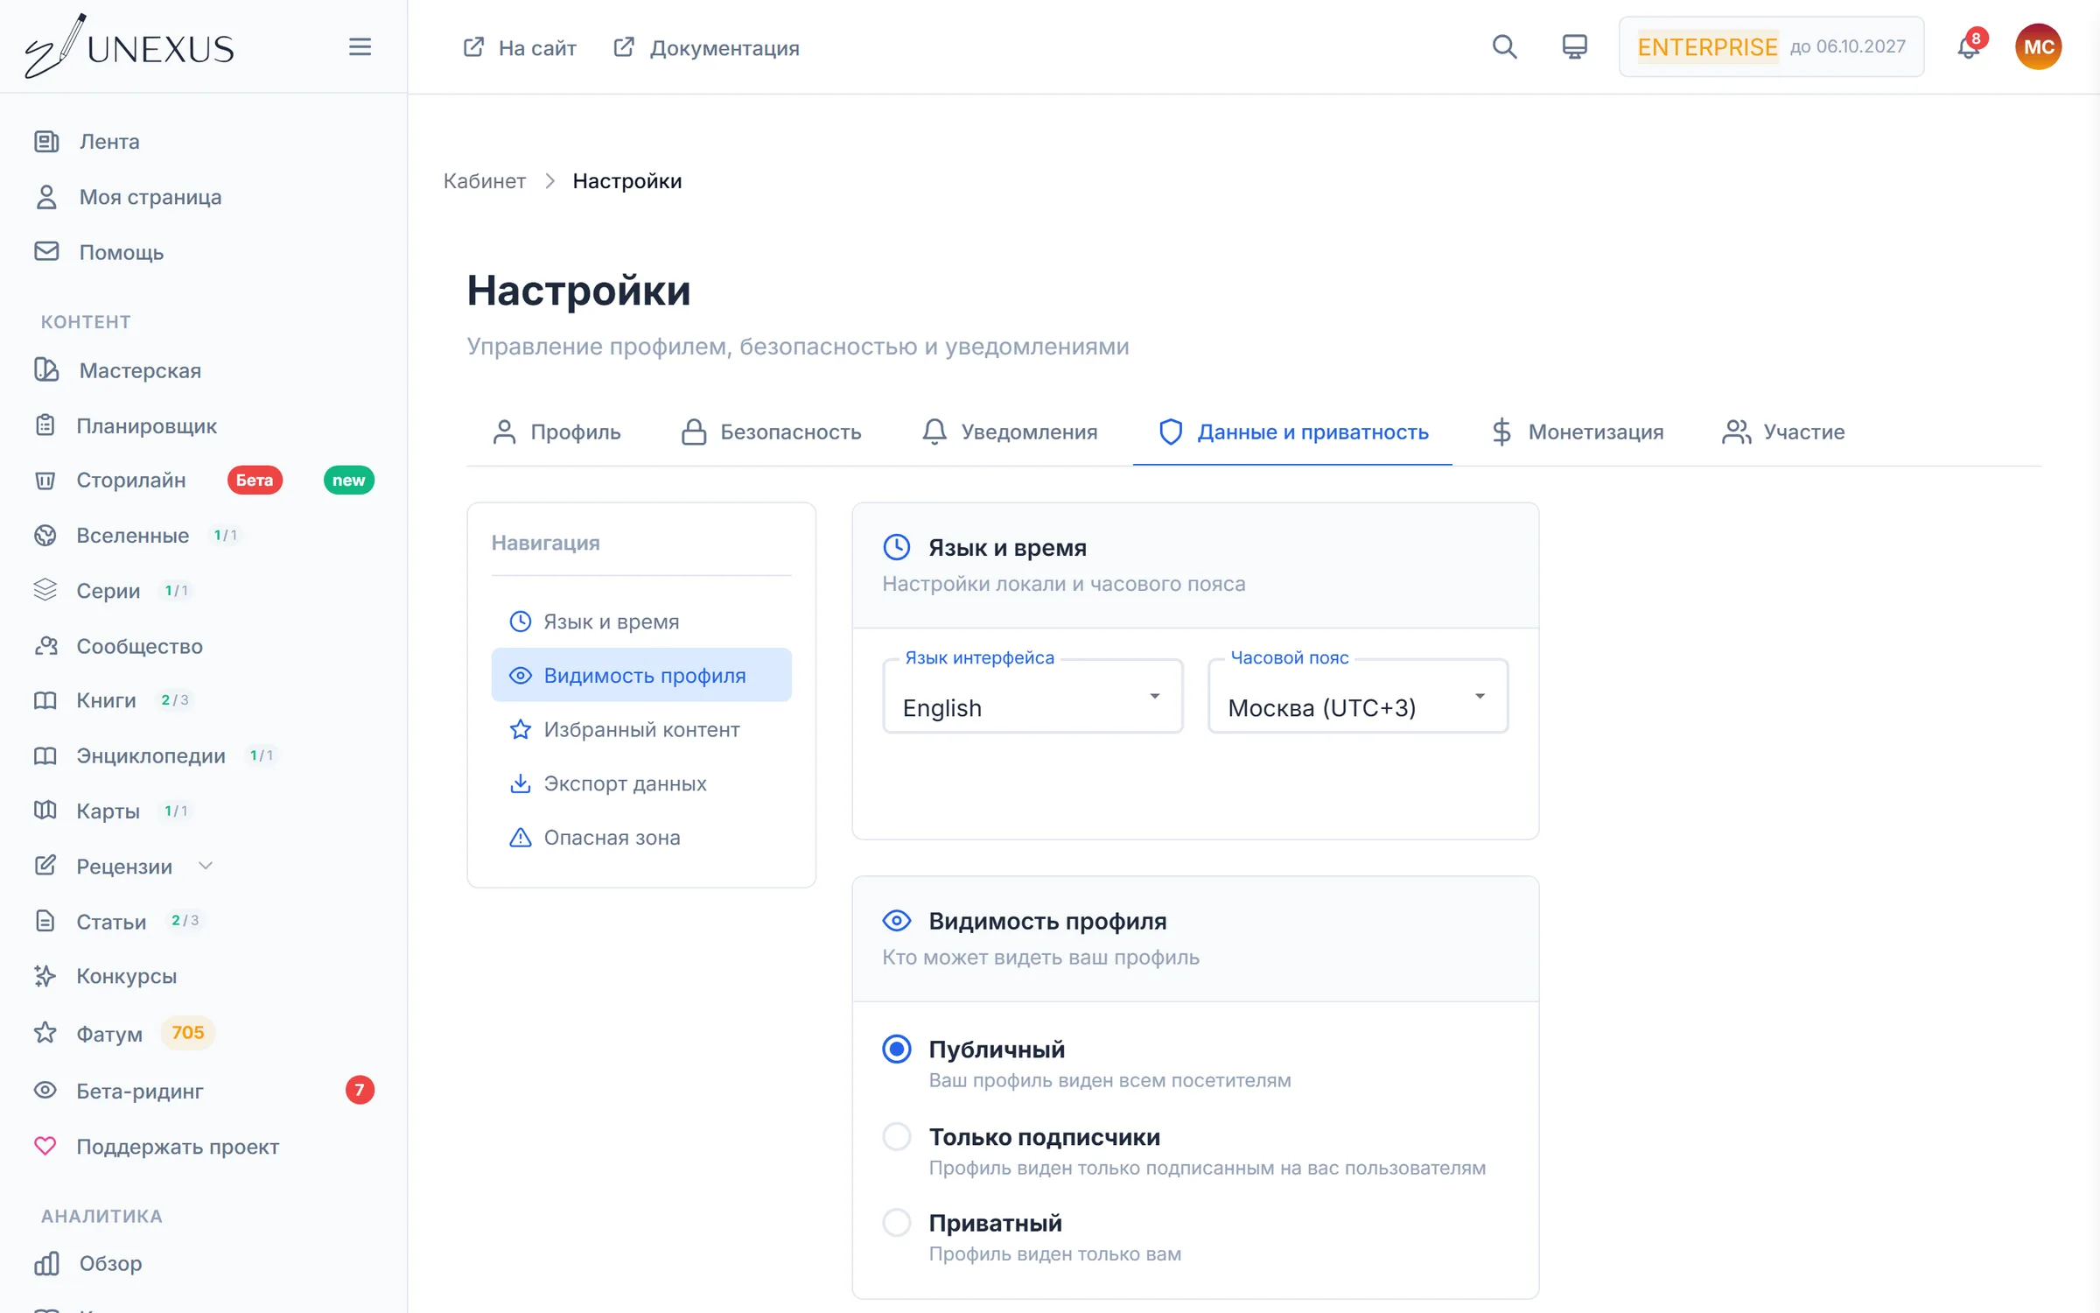This screenshot has height=1313, width=2100.
Task: Jump to Язык и время in navigation
Action: (641, 621)
